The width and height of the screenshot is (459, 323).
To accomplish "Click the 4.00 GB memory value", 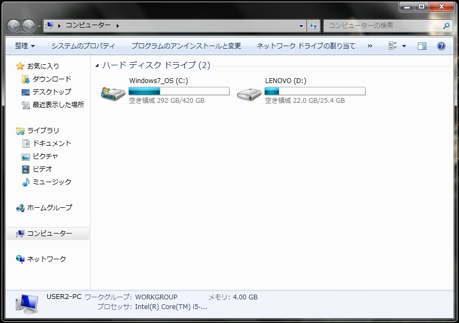I will (245, 297).
